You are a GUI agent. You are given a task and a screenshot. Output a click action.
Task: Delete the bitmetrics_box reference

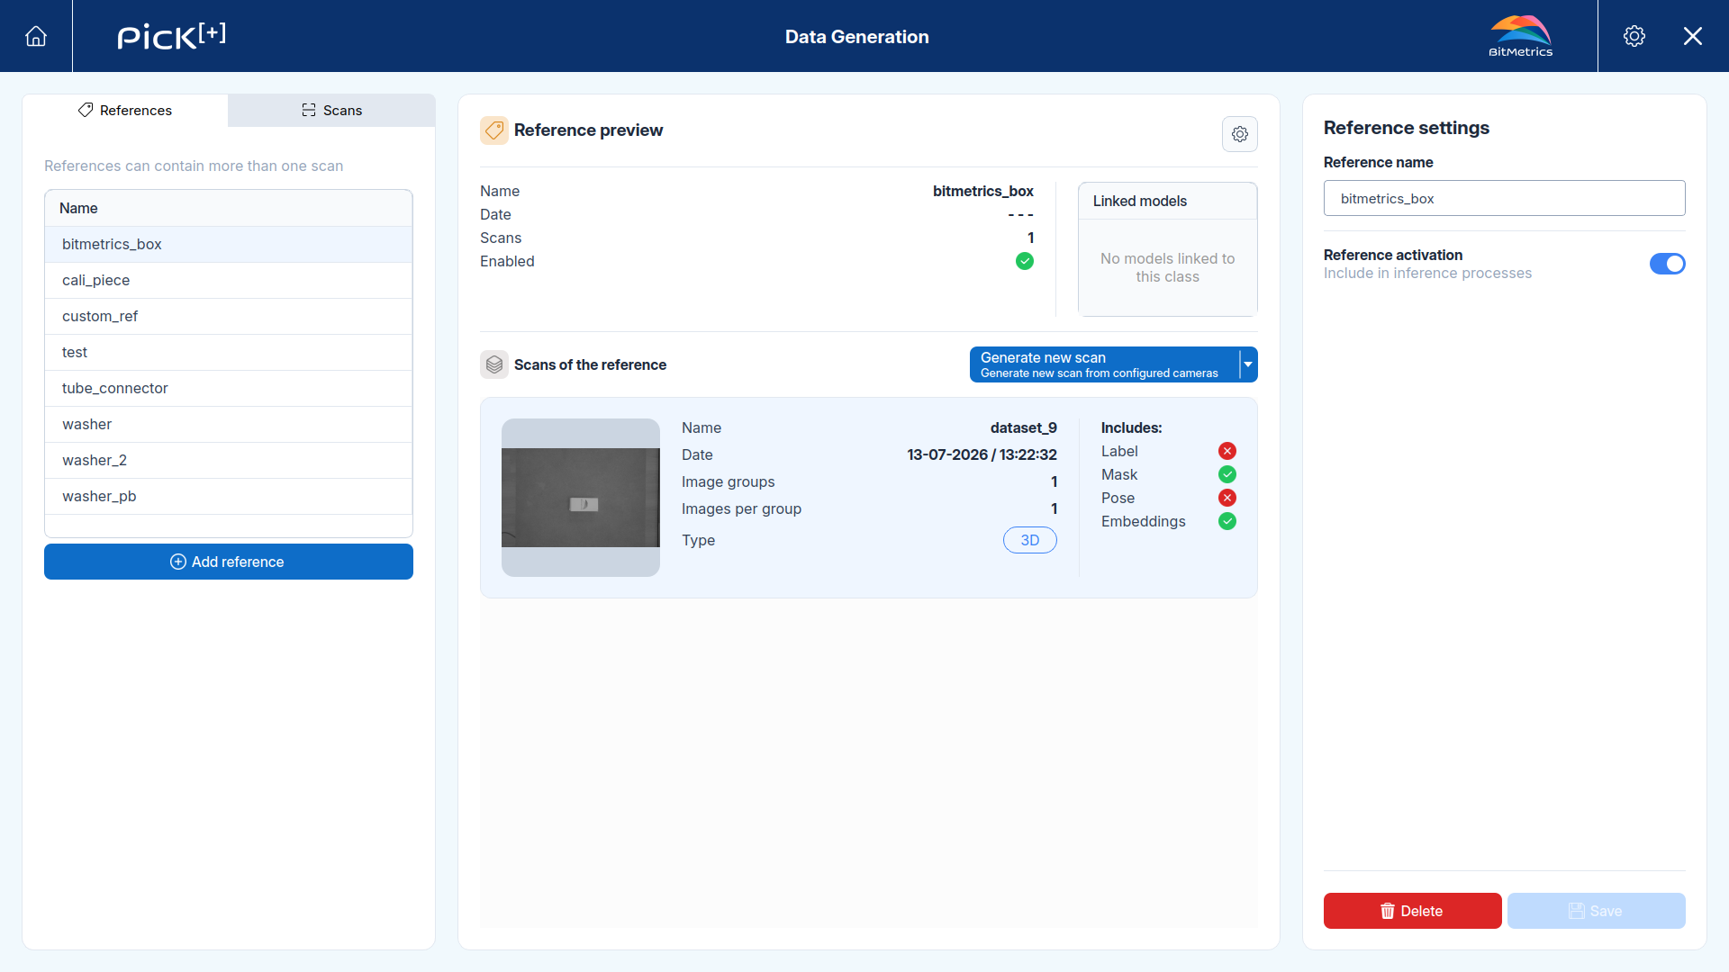[x=1412, y=911]
